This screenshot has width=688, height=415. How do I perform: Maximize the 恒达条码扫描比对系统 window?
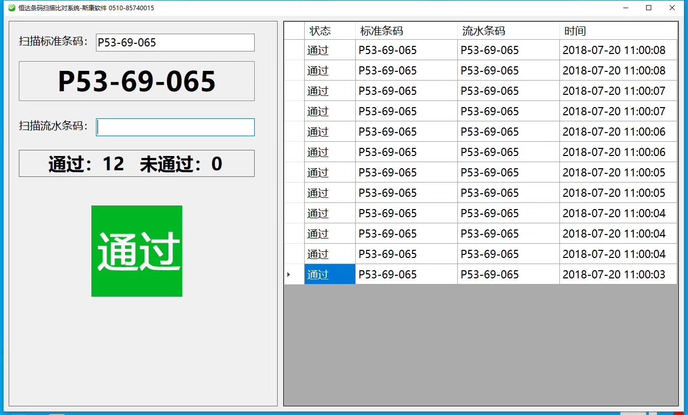(x=649, y=8)
